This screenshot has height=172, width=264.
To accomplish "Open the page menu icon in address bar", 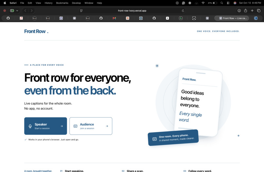I will pos(81,11).
